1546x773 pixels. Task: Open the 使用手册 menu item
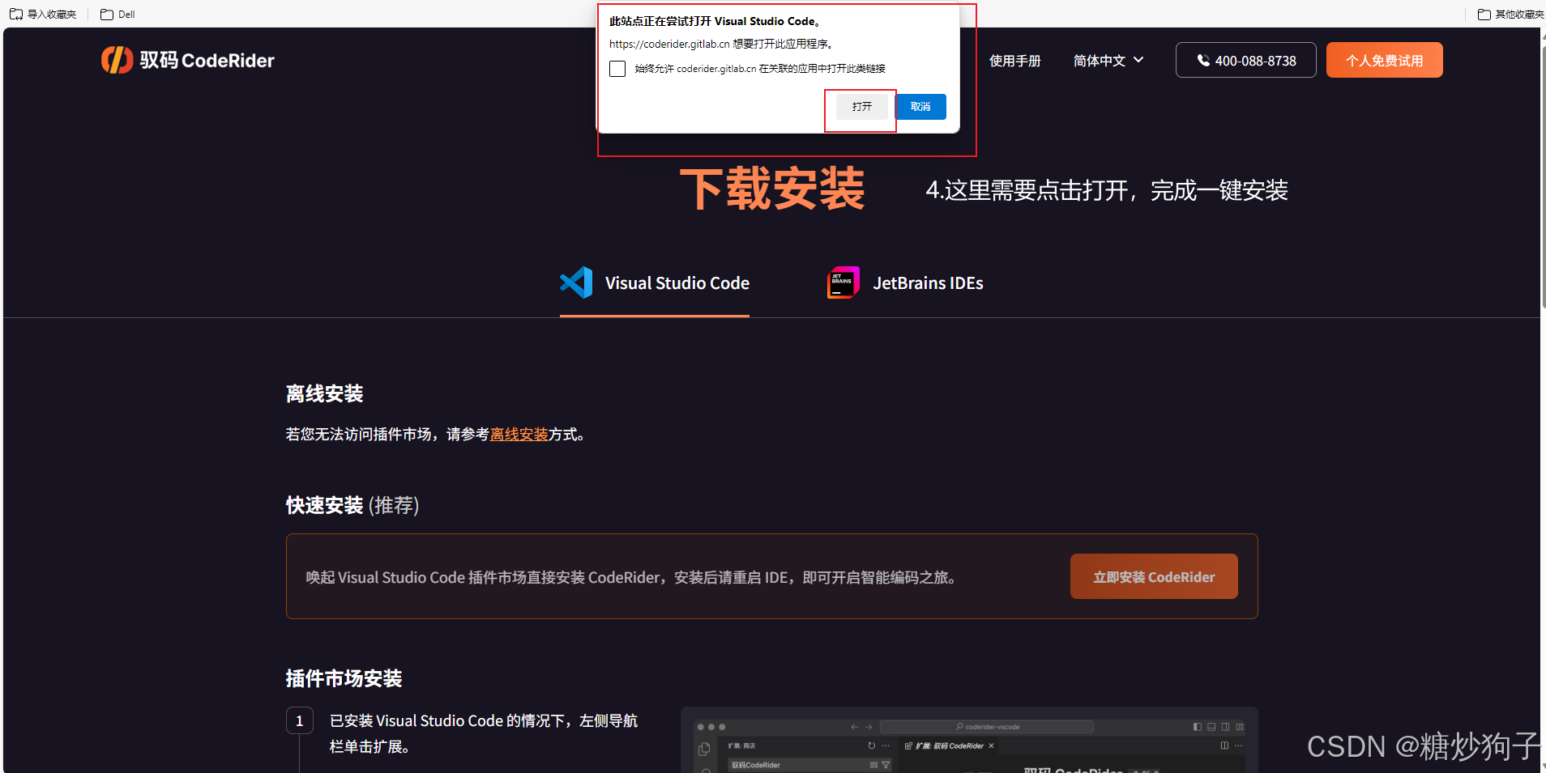click(x=1015, y=60)
